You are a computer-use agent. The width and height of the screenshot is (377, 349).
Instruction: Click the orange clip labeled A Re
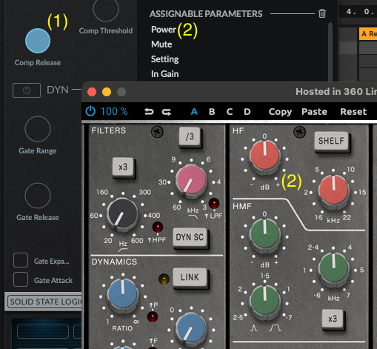tap(368, 34)
